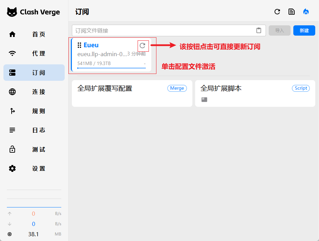Click the clipboard paste icon in URL field

coord(259,30)
